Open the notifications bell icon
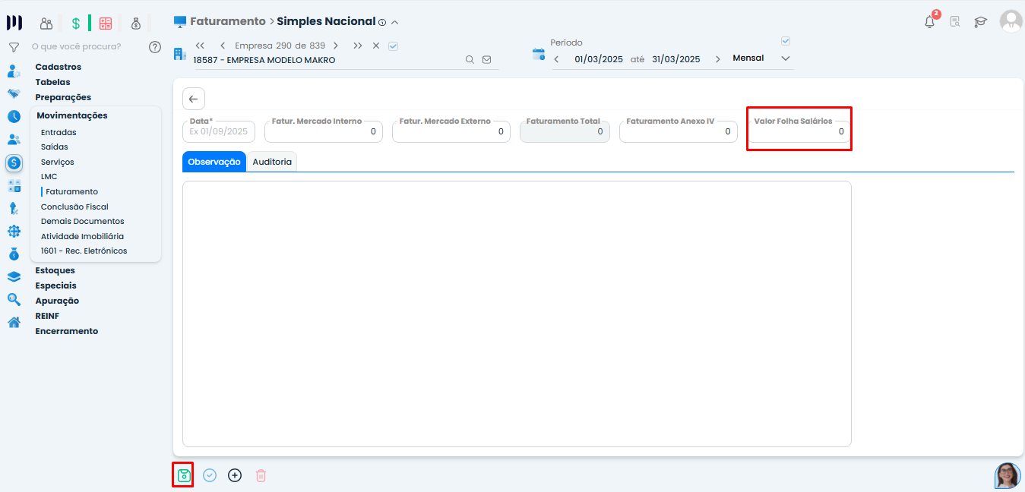 pos(929,22)
